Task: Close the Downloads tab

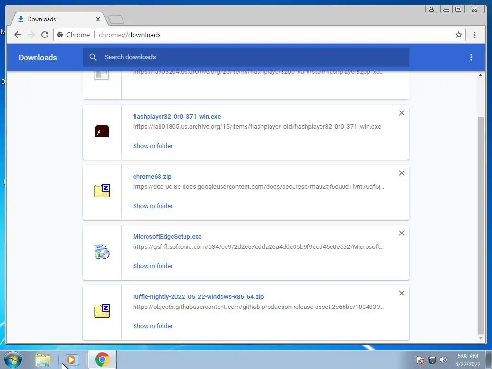Action: [x=98, y=19]
